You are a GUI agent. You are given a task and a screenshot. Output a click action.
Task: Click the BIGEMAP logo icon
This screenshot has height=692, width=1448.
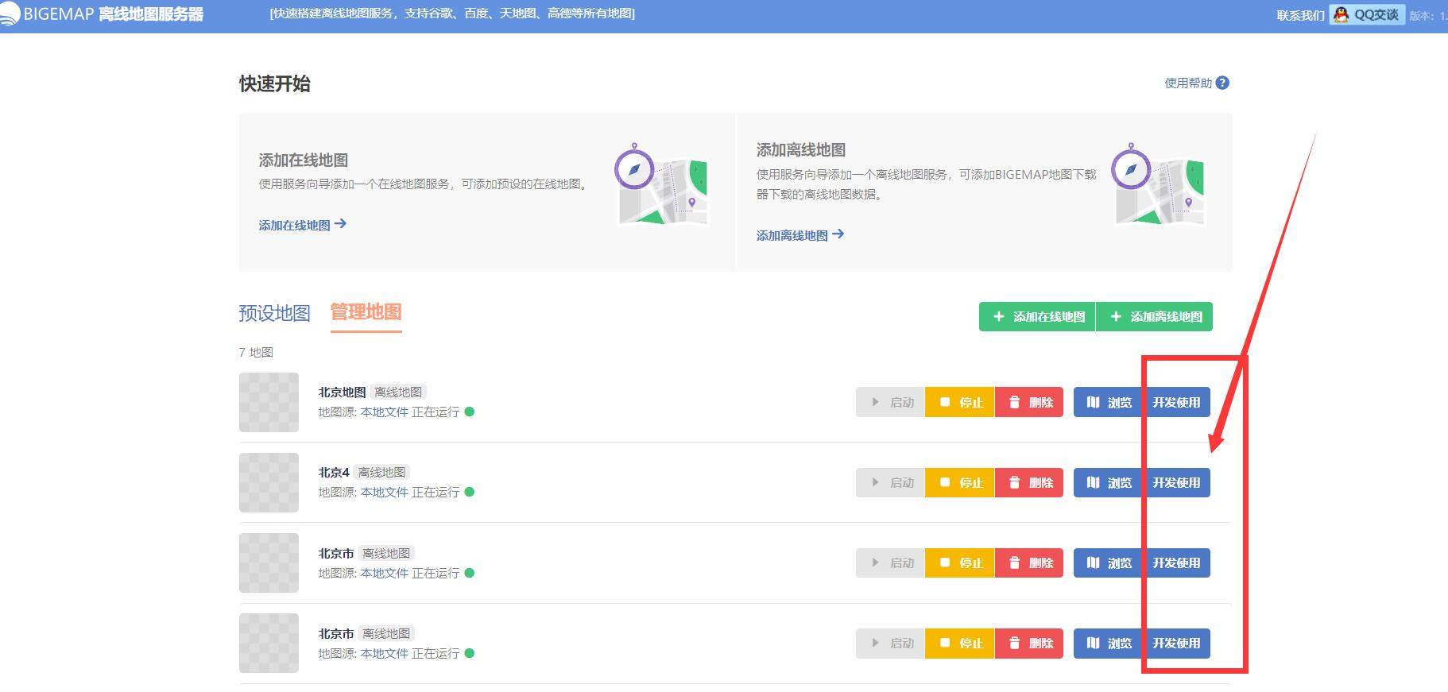[x=9, y=14]
